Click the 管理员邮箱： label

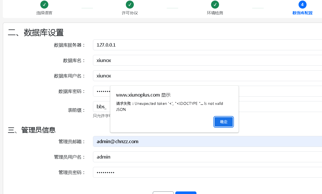coord(72,142)
